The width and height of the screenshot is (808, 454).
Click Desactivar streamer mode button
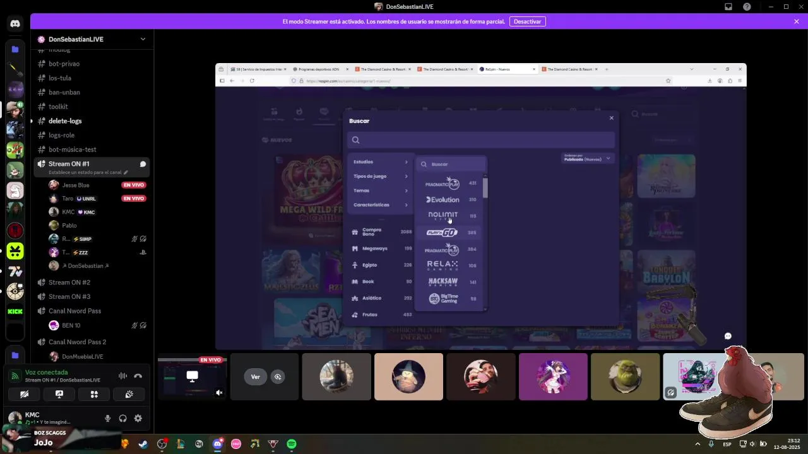[x=528, y=21]
